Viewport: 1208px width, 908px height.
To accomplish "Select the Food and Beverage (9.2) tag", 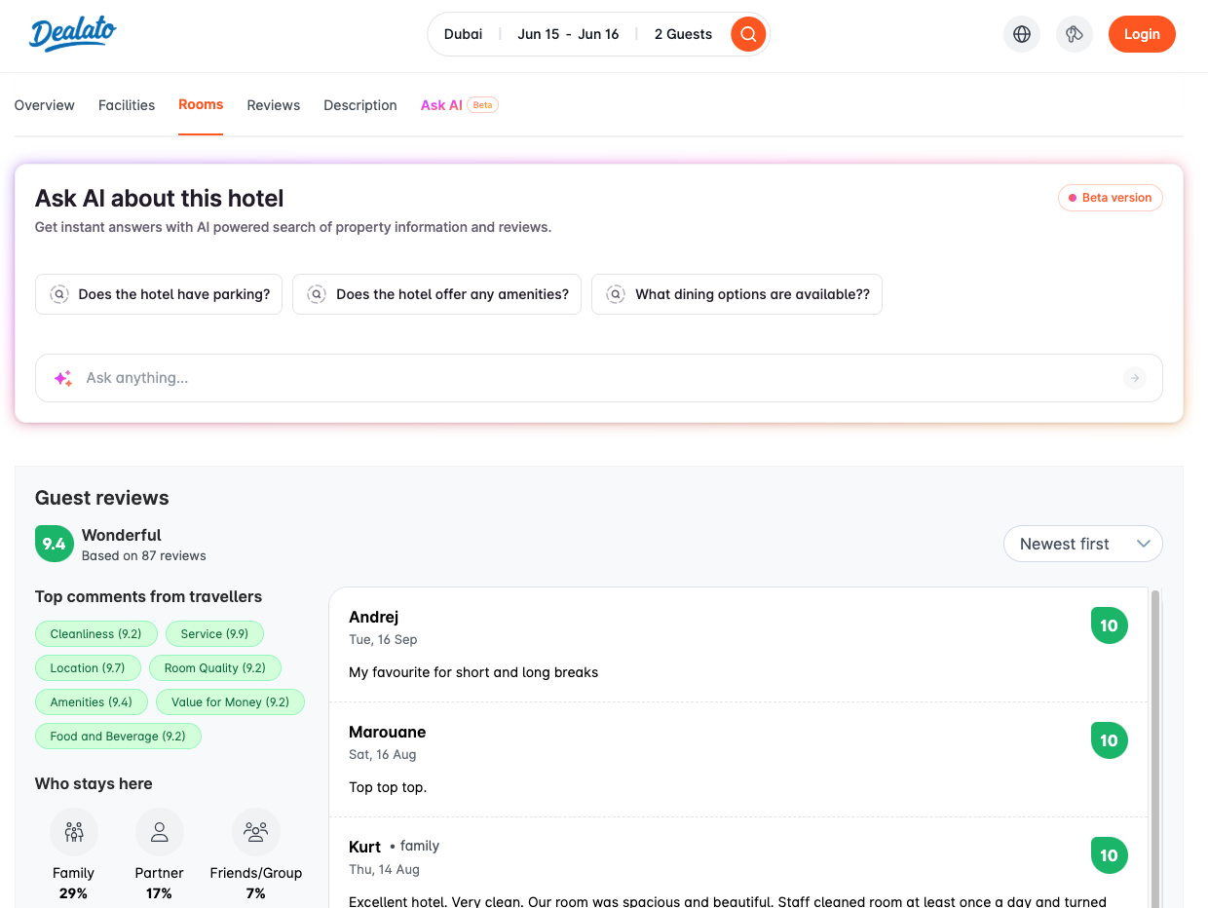I will [118, 737].
